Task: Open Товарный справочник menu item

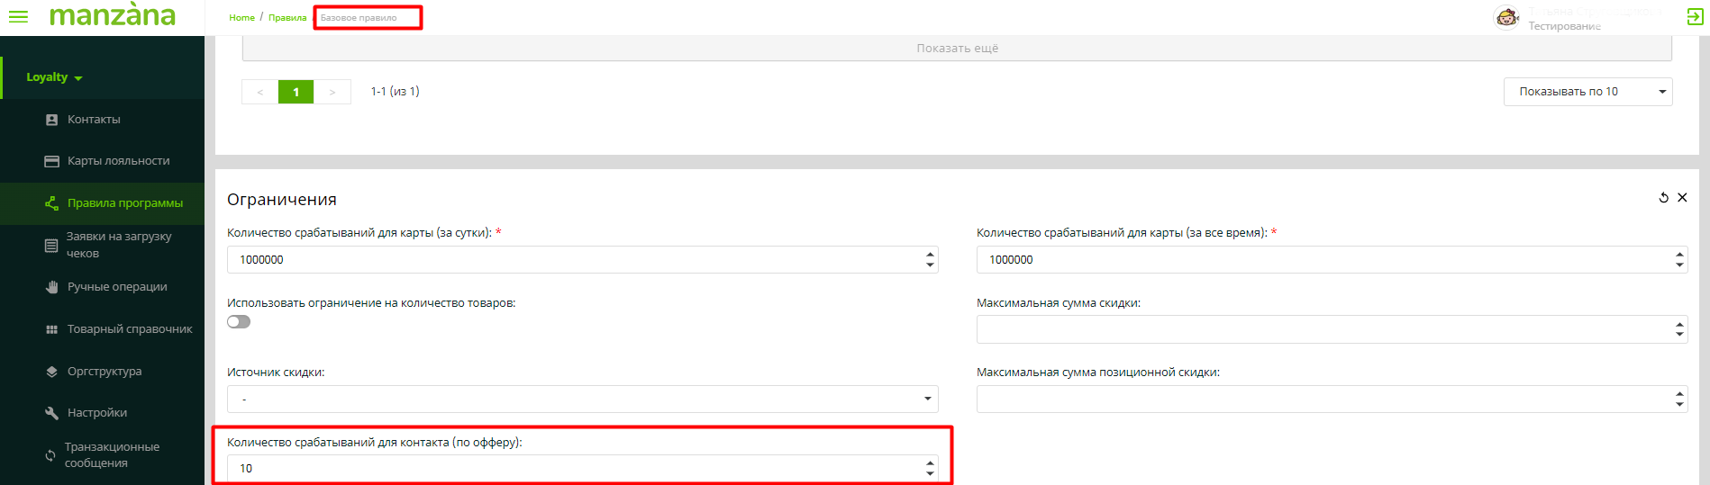Action: pyautogui.click(x=129, y=329)
